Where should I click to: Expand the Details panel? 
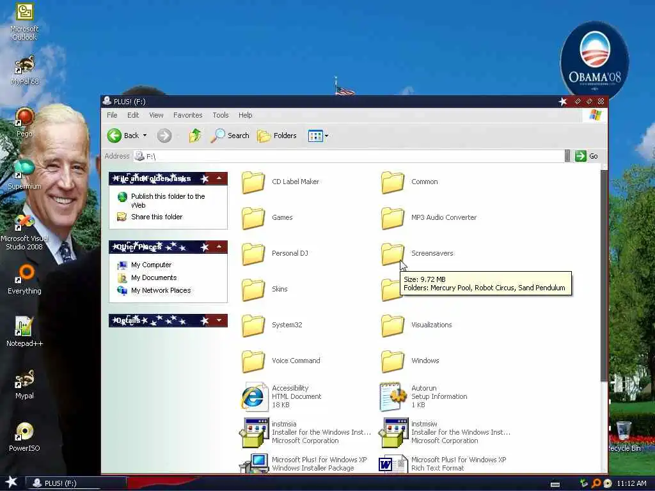click(x=219, y=321)
